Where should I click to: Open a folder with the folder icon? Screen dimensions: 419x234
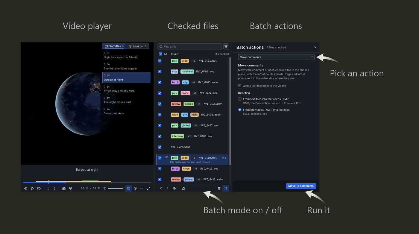click(183, 188)
